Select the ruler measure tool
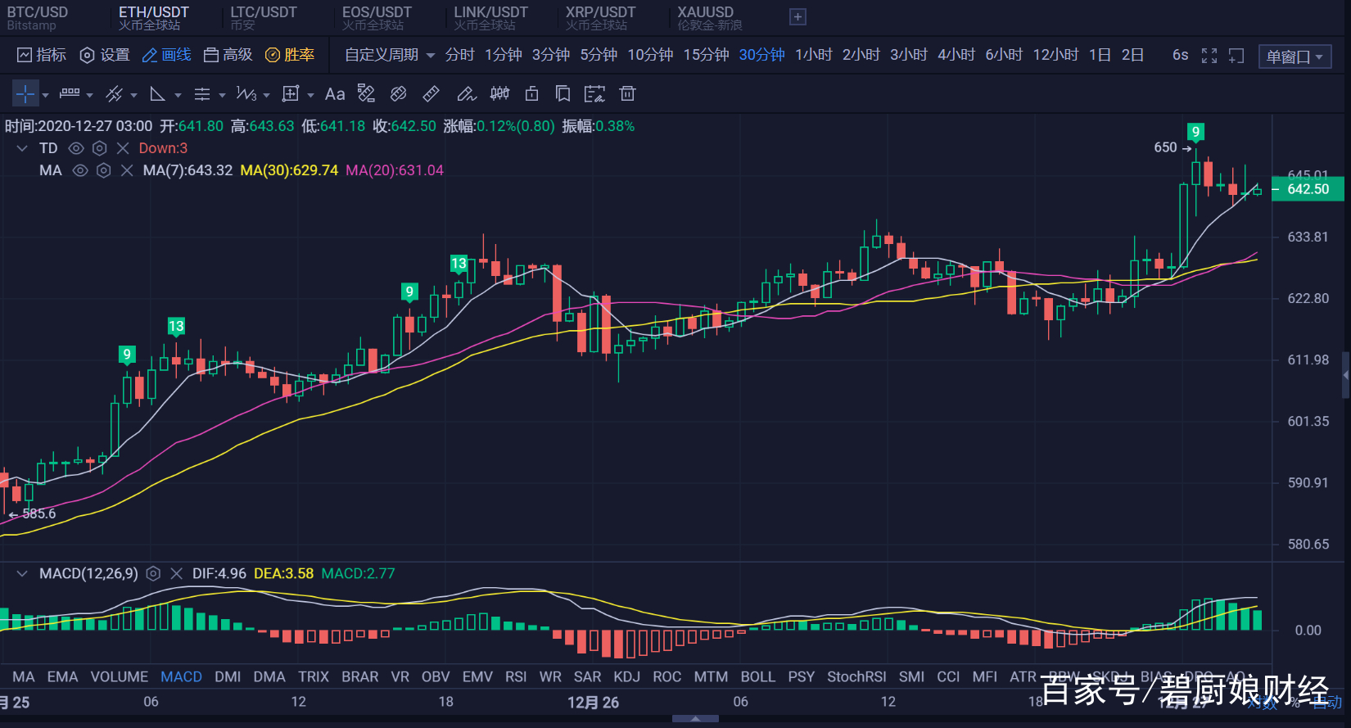This screenshot has height=728, width=1351. pos(431,94)
